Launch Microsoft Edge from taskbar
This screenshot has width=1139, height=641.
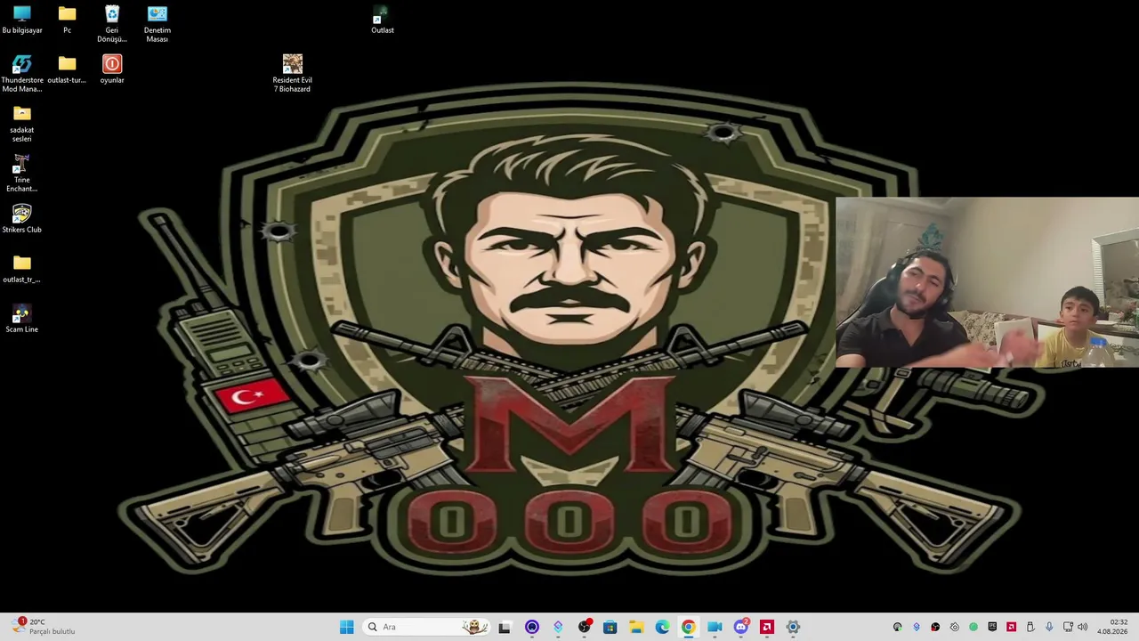[x=662, y=627]
